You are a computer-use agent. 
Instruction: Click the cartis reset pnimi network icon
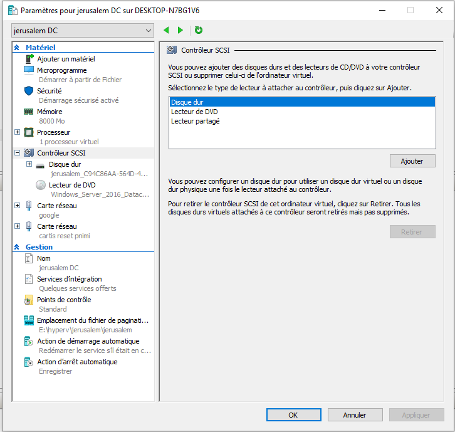[x=29, y=226]
